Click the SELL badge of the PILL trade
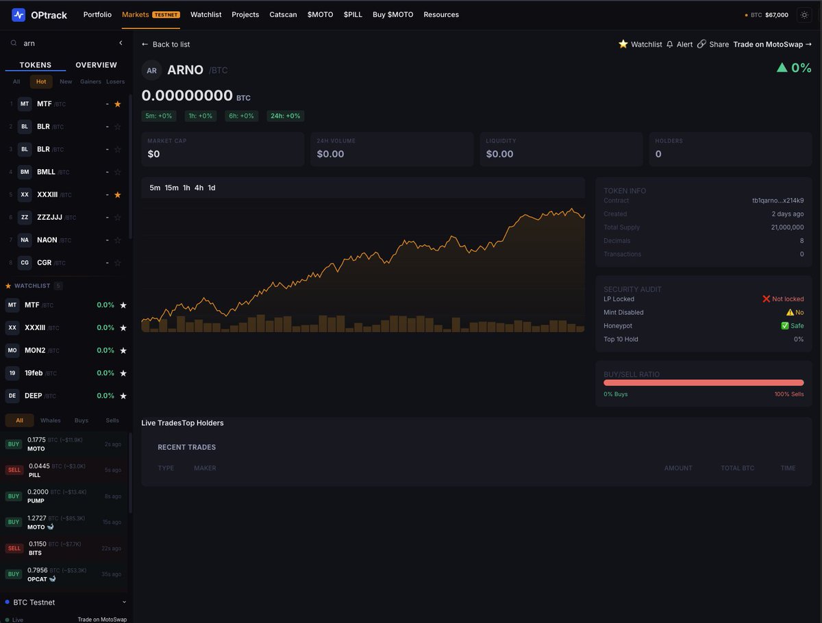 coord(14,470)
